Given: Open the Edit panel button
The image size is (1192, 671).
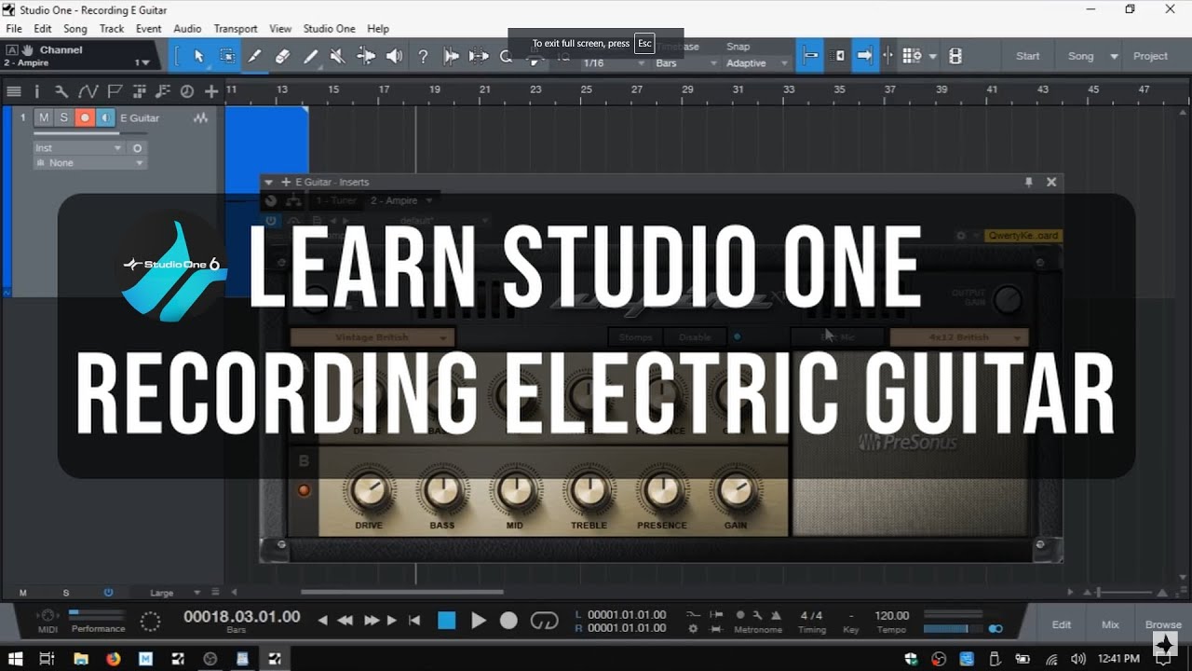Looking at the screenshot, I should pyautogui.click(x=1062, y=624).
